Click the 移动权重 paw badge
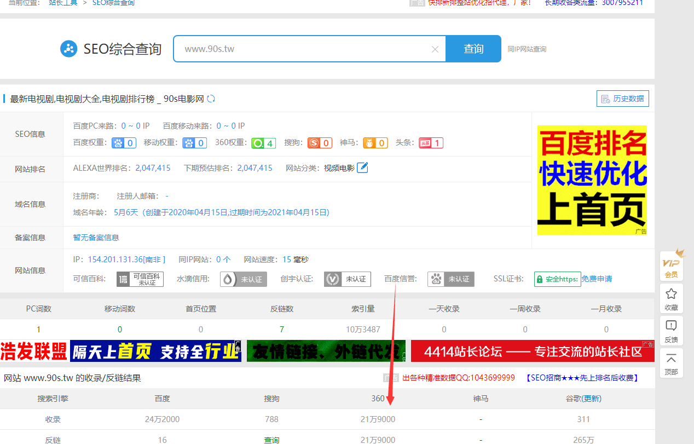Screen dimensions: 694x444 [x=195, y=143]
